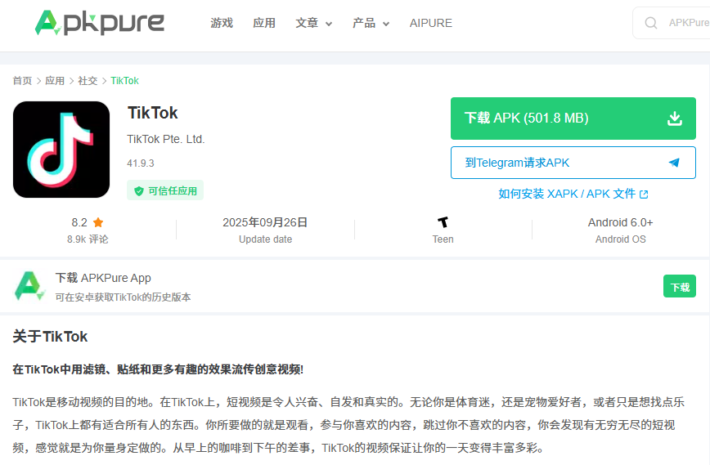Click the APKPure logo in header
Screen dimensions: 710x465
click(x=99, y=23)
